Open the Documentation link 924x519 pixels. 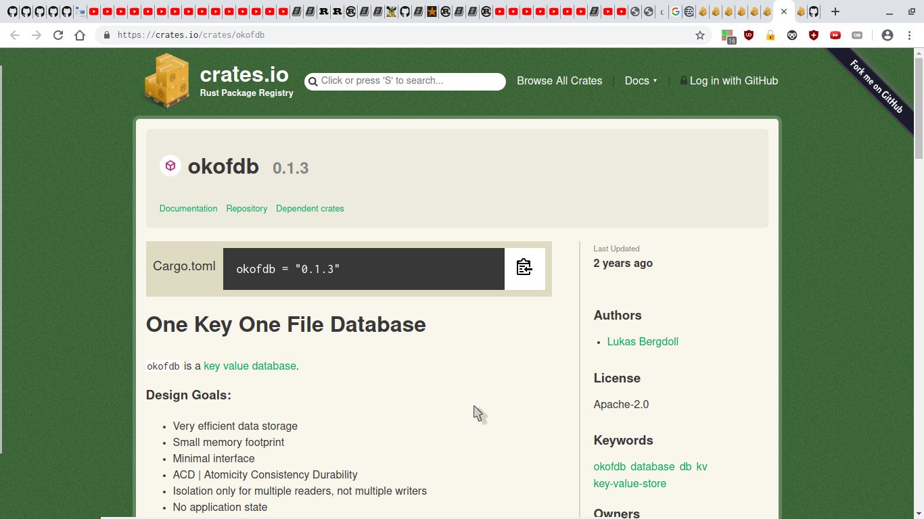coord(188,208)
